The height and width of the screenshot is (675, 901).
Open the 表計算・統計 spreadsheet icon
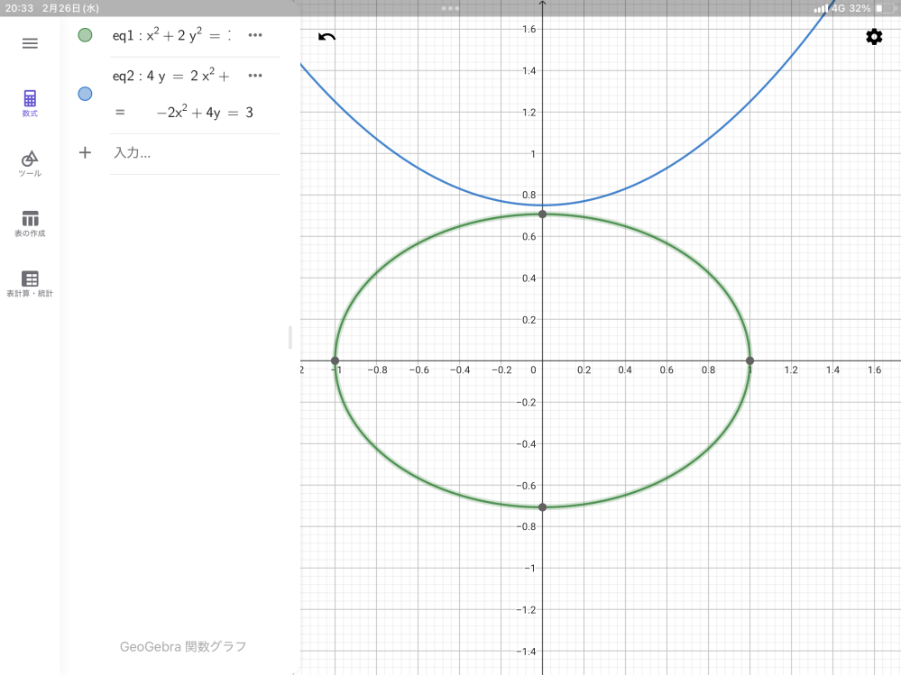[x=30, y=283]
